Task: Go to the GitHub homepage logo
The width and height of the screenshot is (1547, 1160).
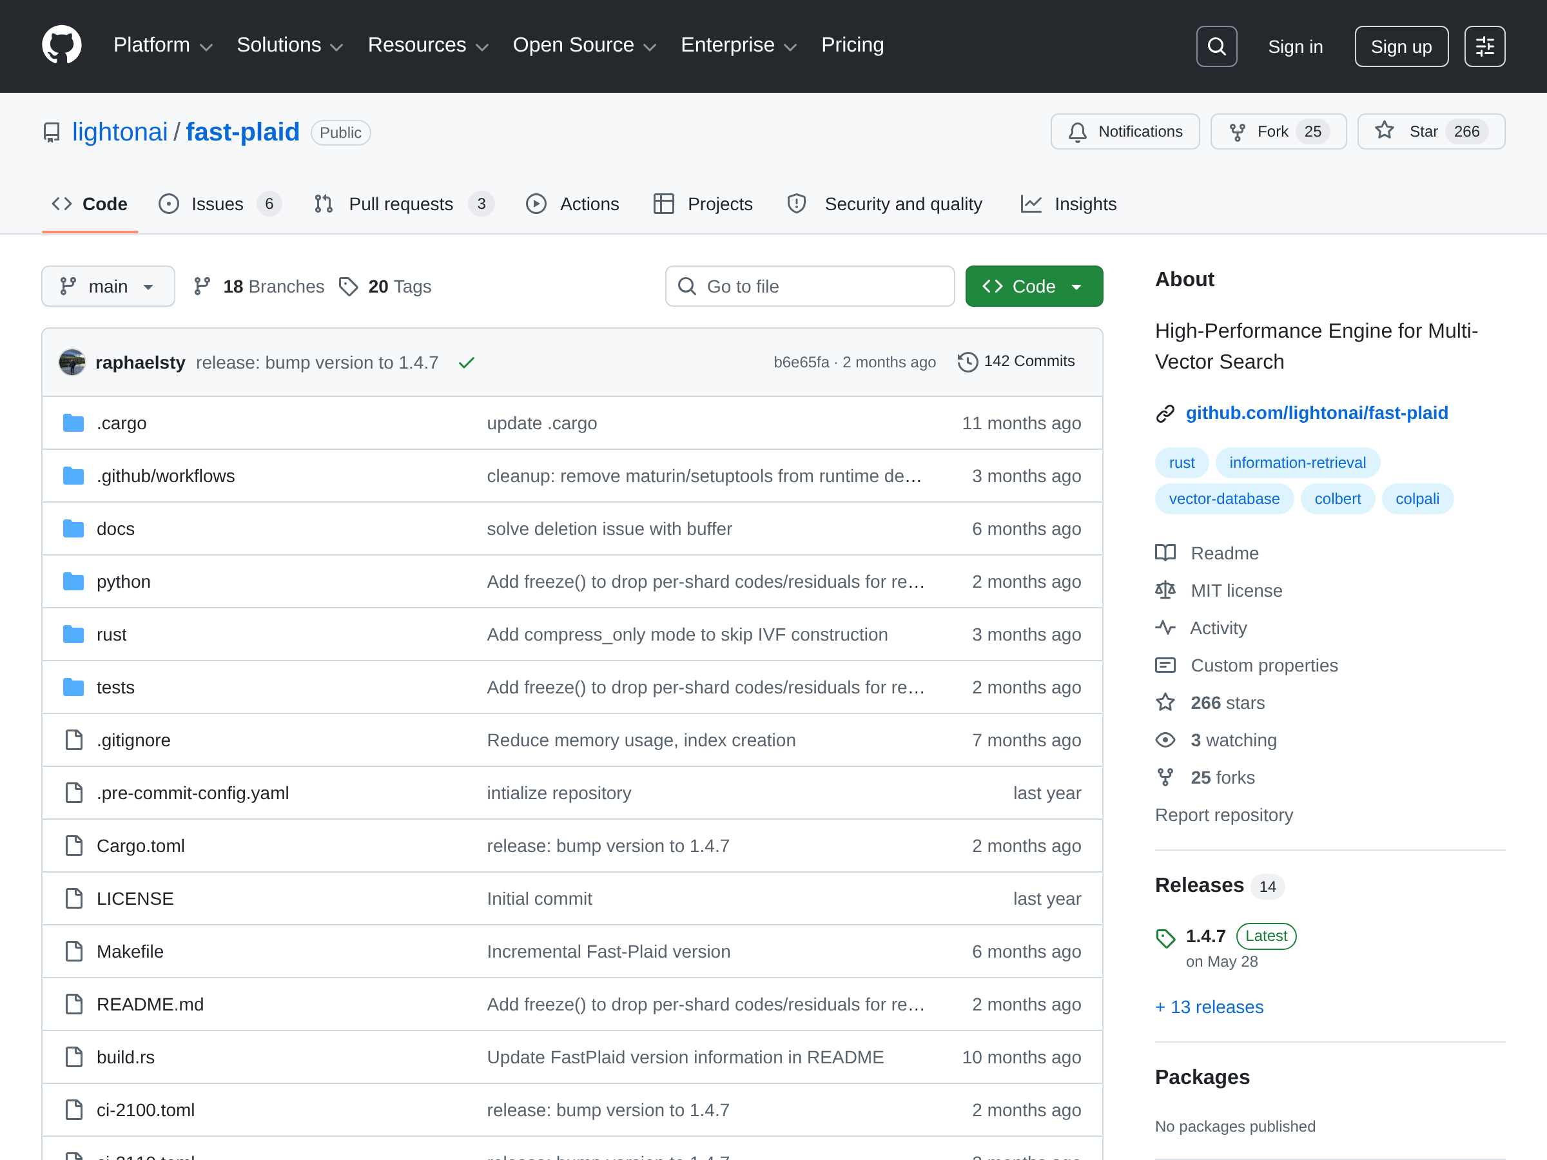Action: (x=61, y=46)
